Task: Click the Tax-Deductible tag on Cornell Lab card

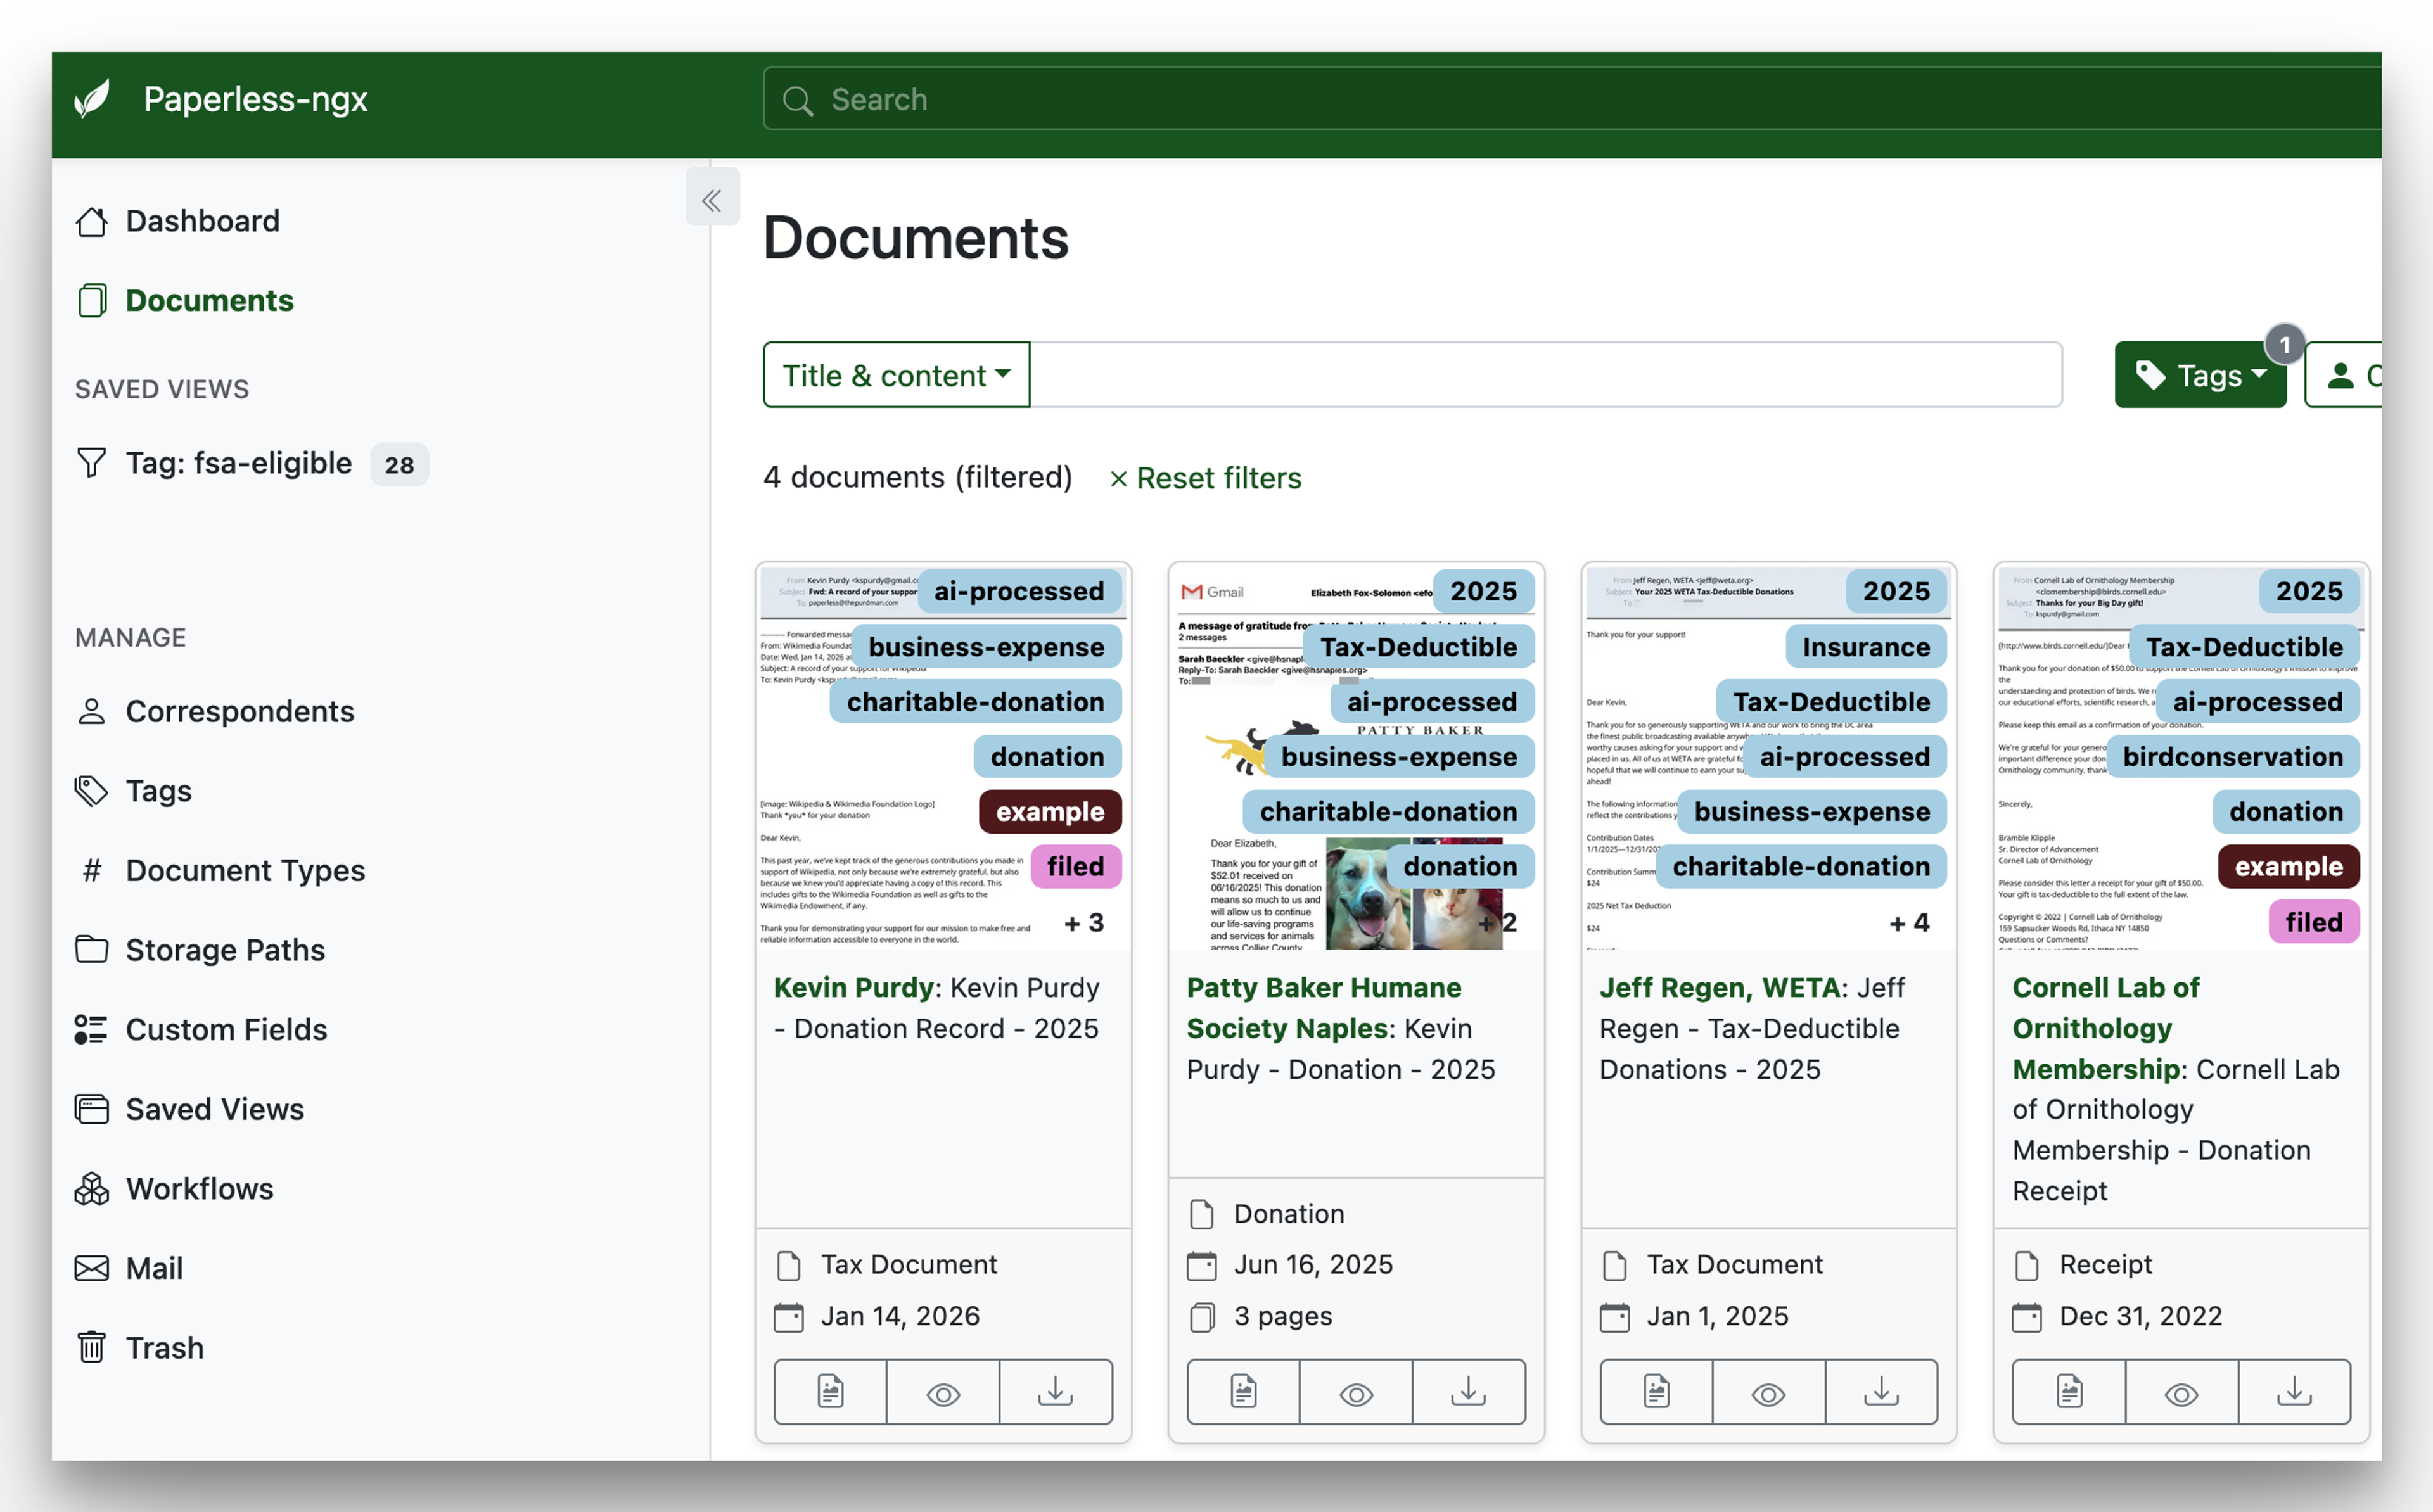Action: coord(2244,647)
